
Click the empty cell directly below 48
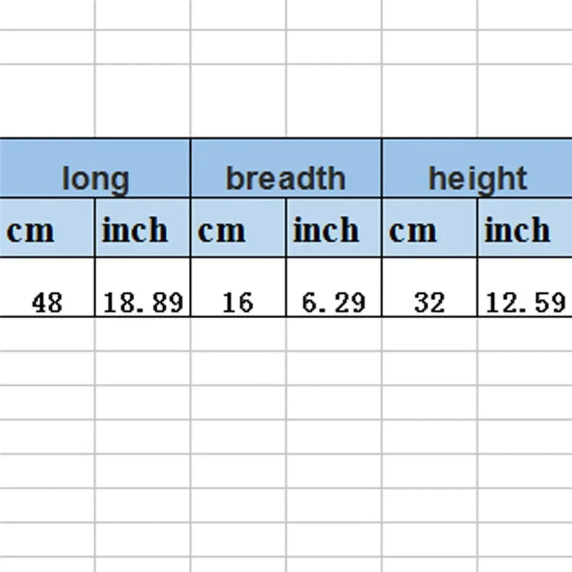[x=47, y=334]
